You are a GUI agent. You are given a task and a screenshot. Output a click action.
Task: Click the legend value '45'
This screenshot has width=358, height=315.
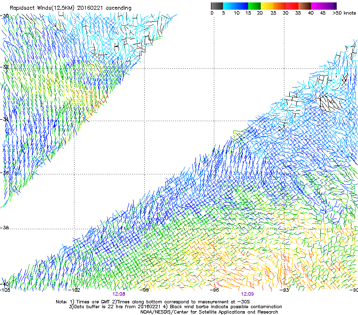coord(323,13)
